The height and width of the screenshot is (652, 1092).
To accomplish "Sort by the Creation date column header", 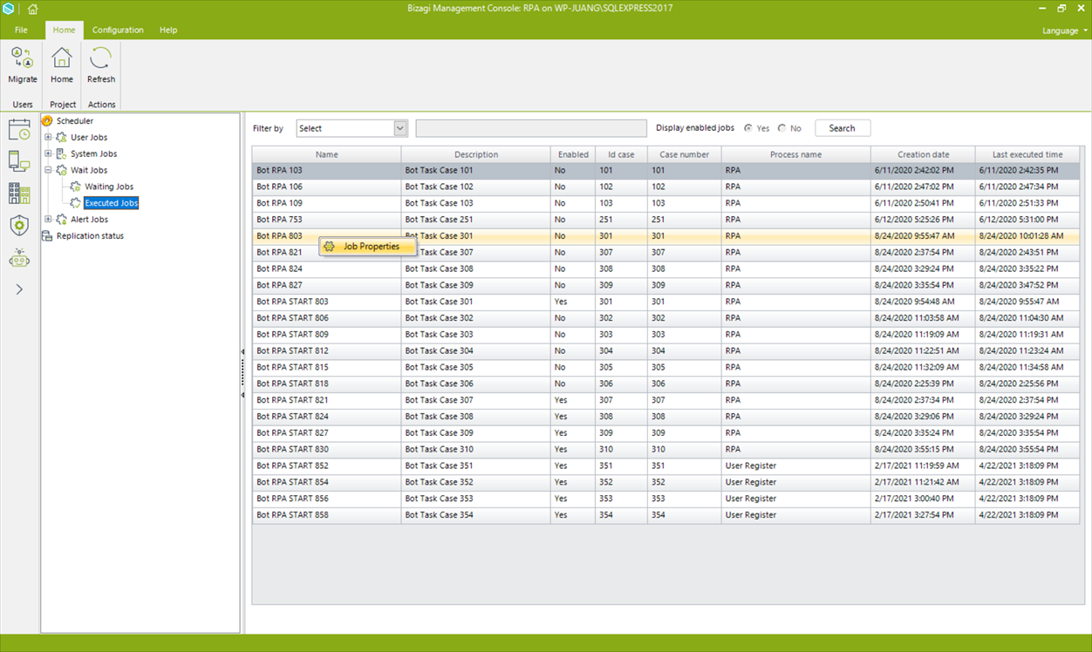I will click(923, 154).
